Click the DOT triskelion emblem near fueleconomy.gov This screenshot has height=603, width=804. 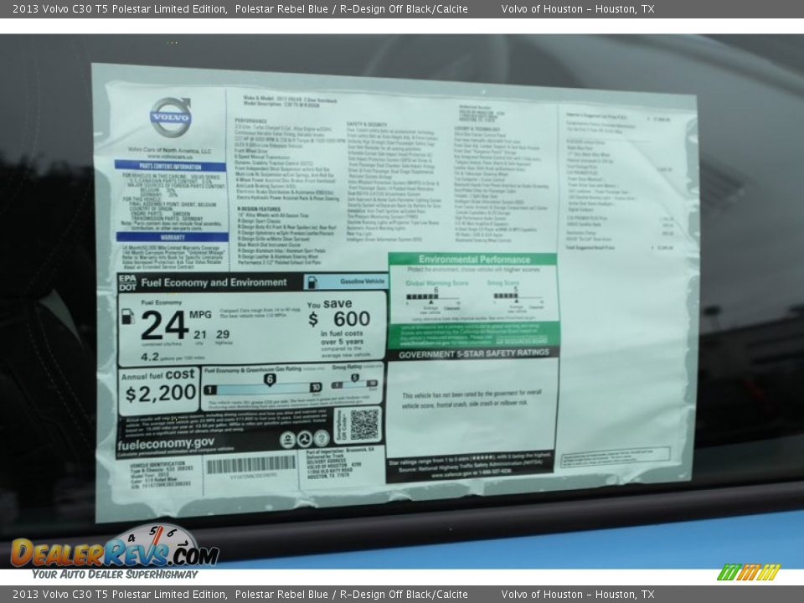(305, 439)
